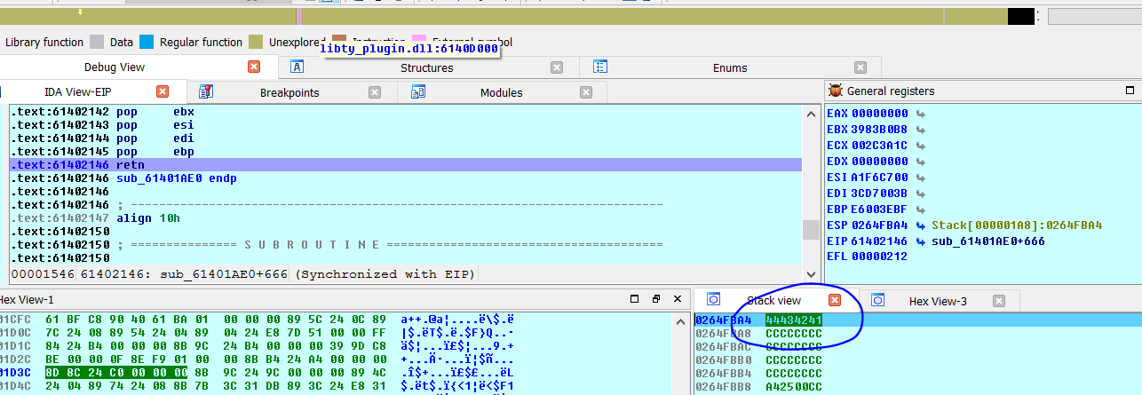The image size is (1142, 395).
Task: Click the Hex View-3 tab icon
Action: click(x=877, y=301)
